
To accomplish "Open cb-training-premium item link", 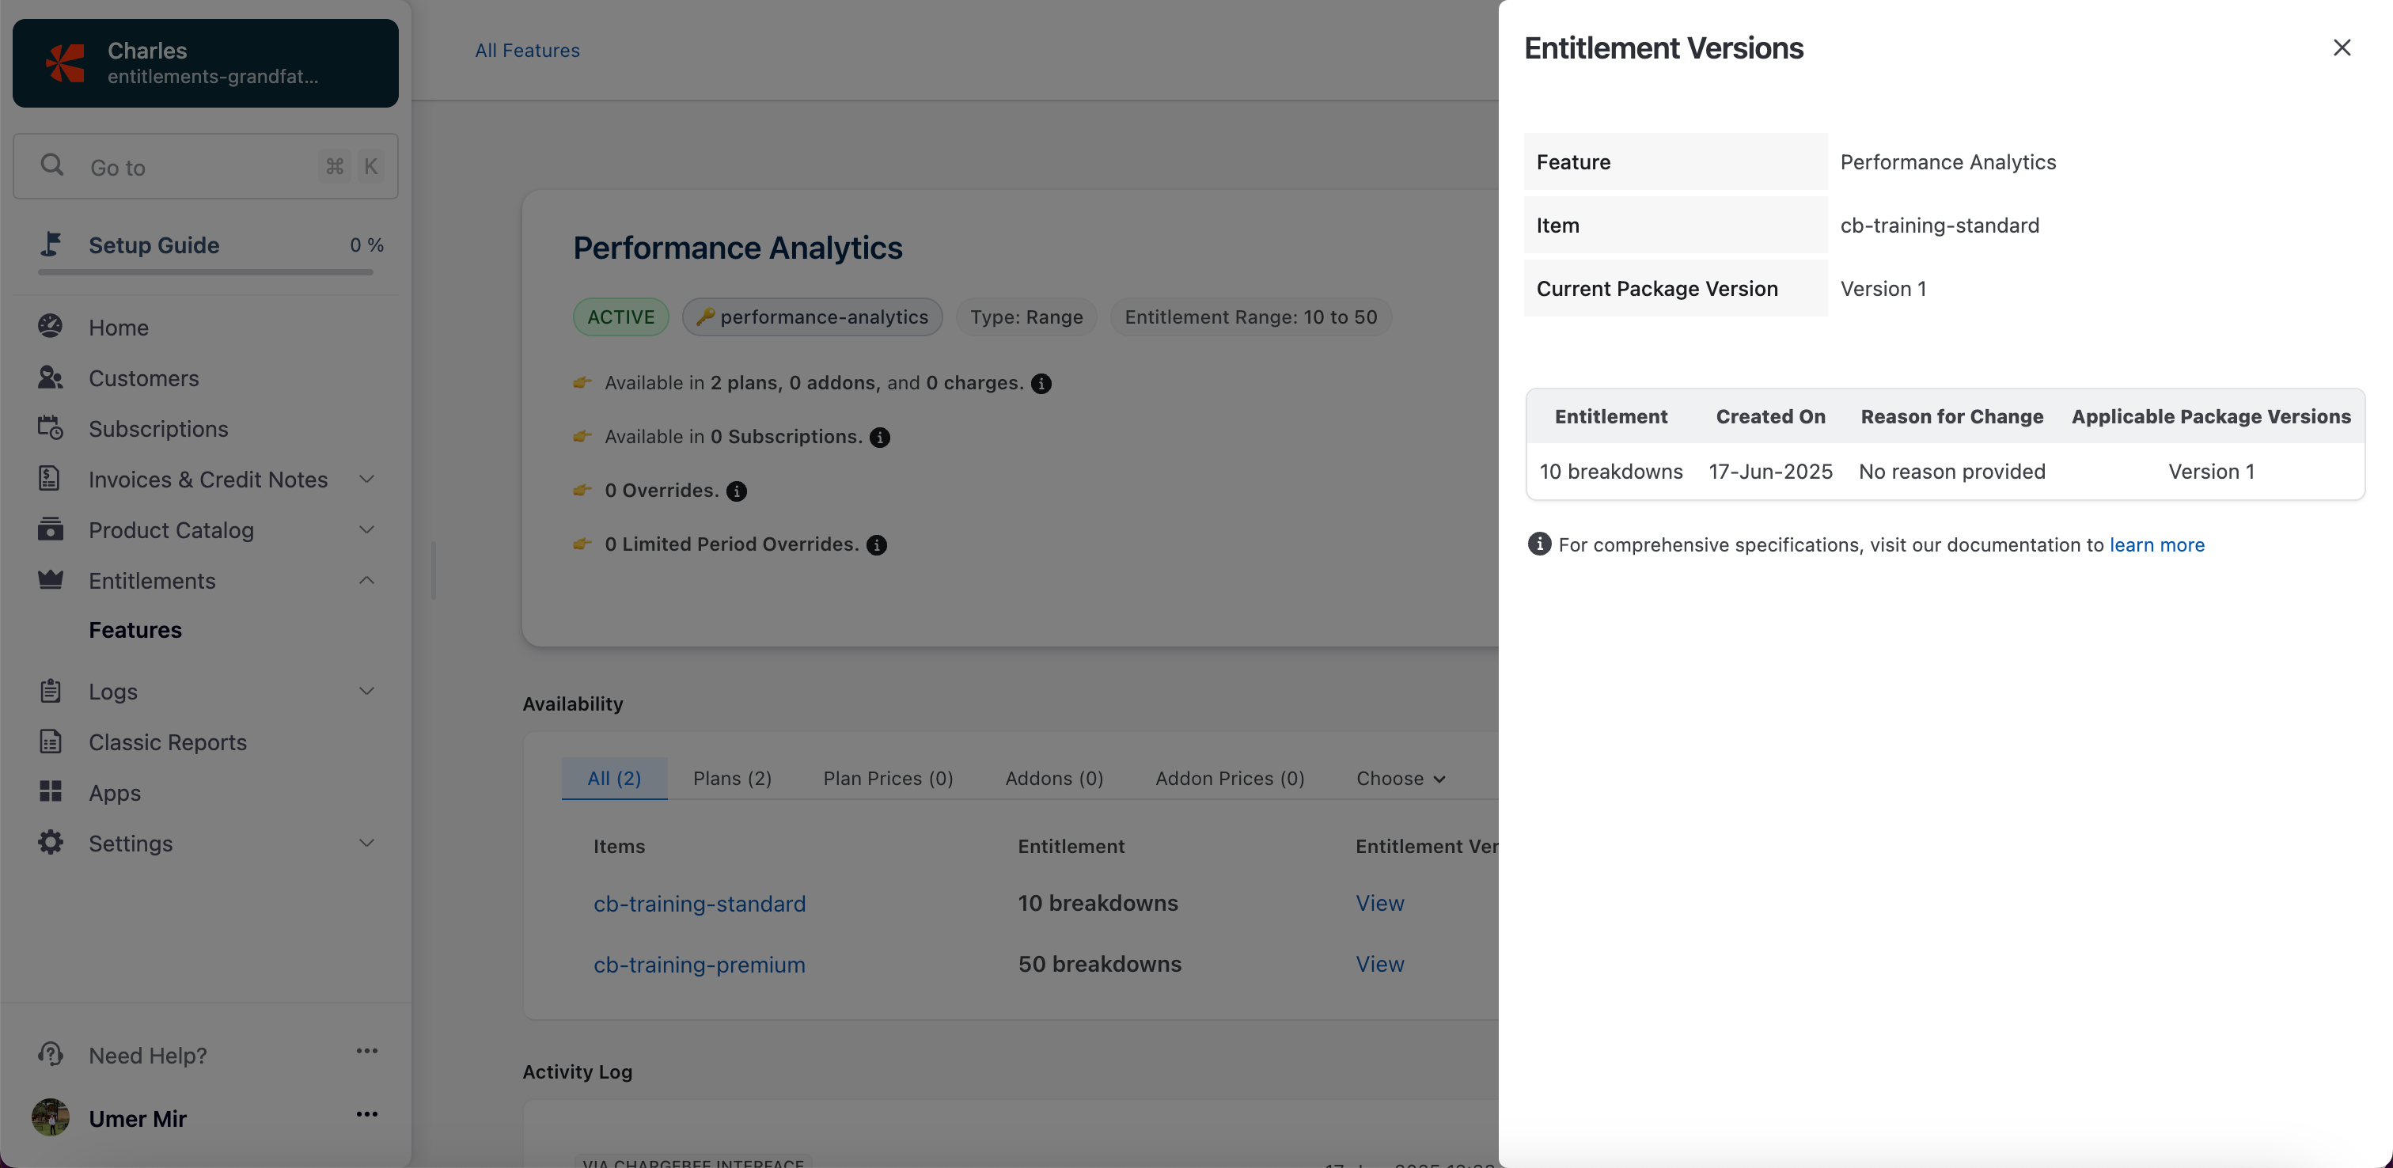I will [x=699, y=965].
